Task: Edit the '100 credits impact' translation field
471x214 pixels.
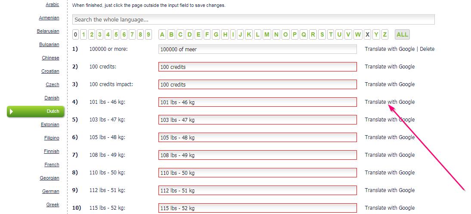Action: pos(257,84)
